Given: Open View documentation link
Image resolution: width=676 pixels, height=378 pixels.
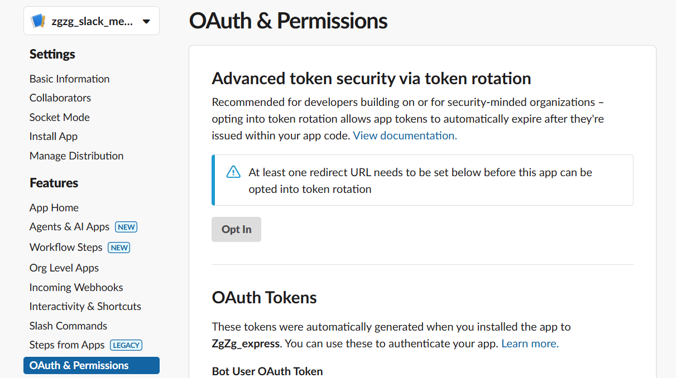Looking at the screenshot, I should click(405, 135).
